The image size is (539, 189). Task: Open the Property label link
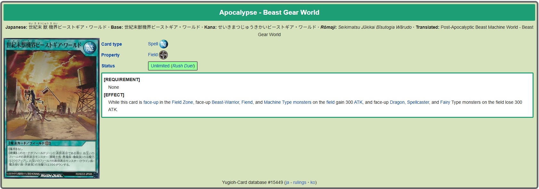[110, 55]
